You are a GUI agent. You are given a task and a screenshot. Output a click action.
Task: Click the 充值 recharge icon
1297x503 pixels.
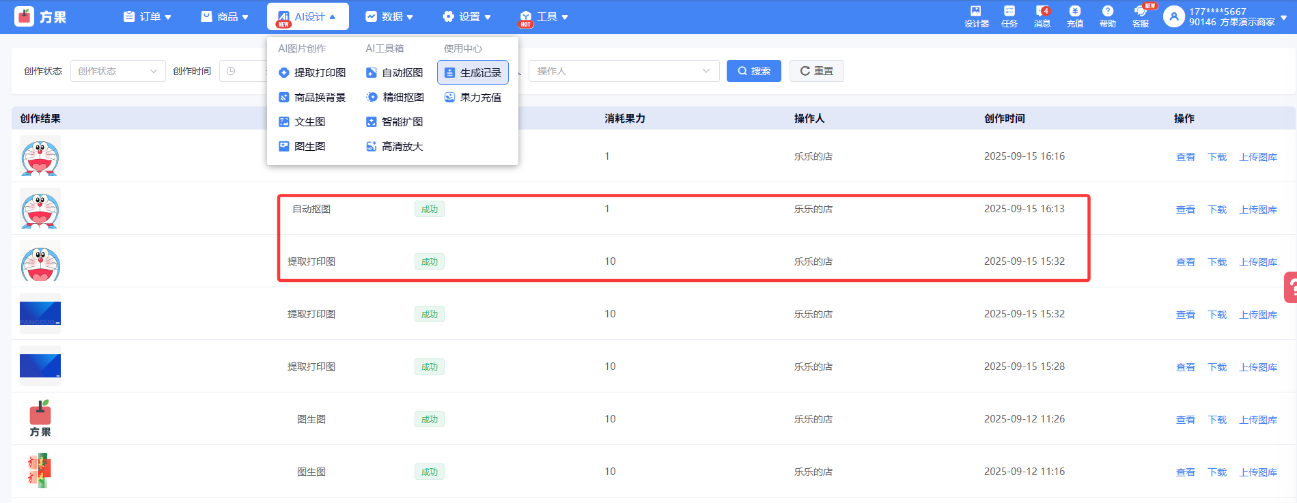coord(1074,16)
